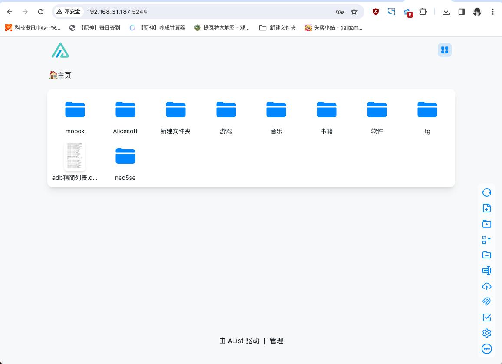Click the cloud extension icon with red E badge
The width and height of the screenshot is (502, 364).
407,13
